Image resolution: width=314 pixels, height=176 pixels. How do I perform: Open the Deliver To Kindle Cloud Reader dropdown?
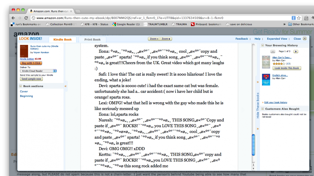(38, 71)
